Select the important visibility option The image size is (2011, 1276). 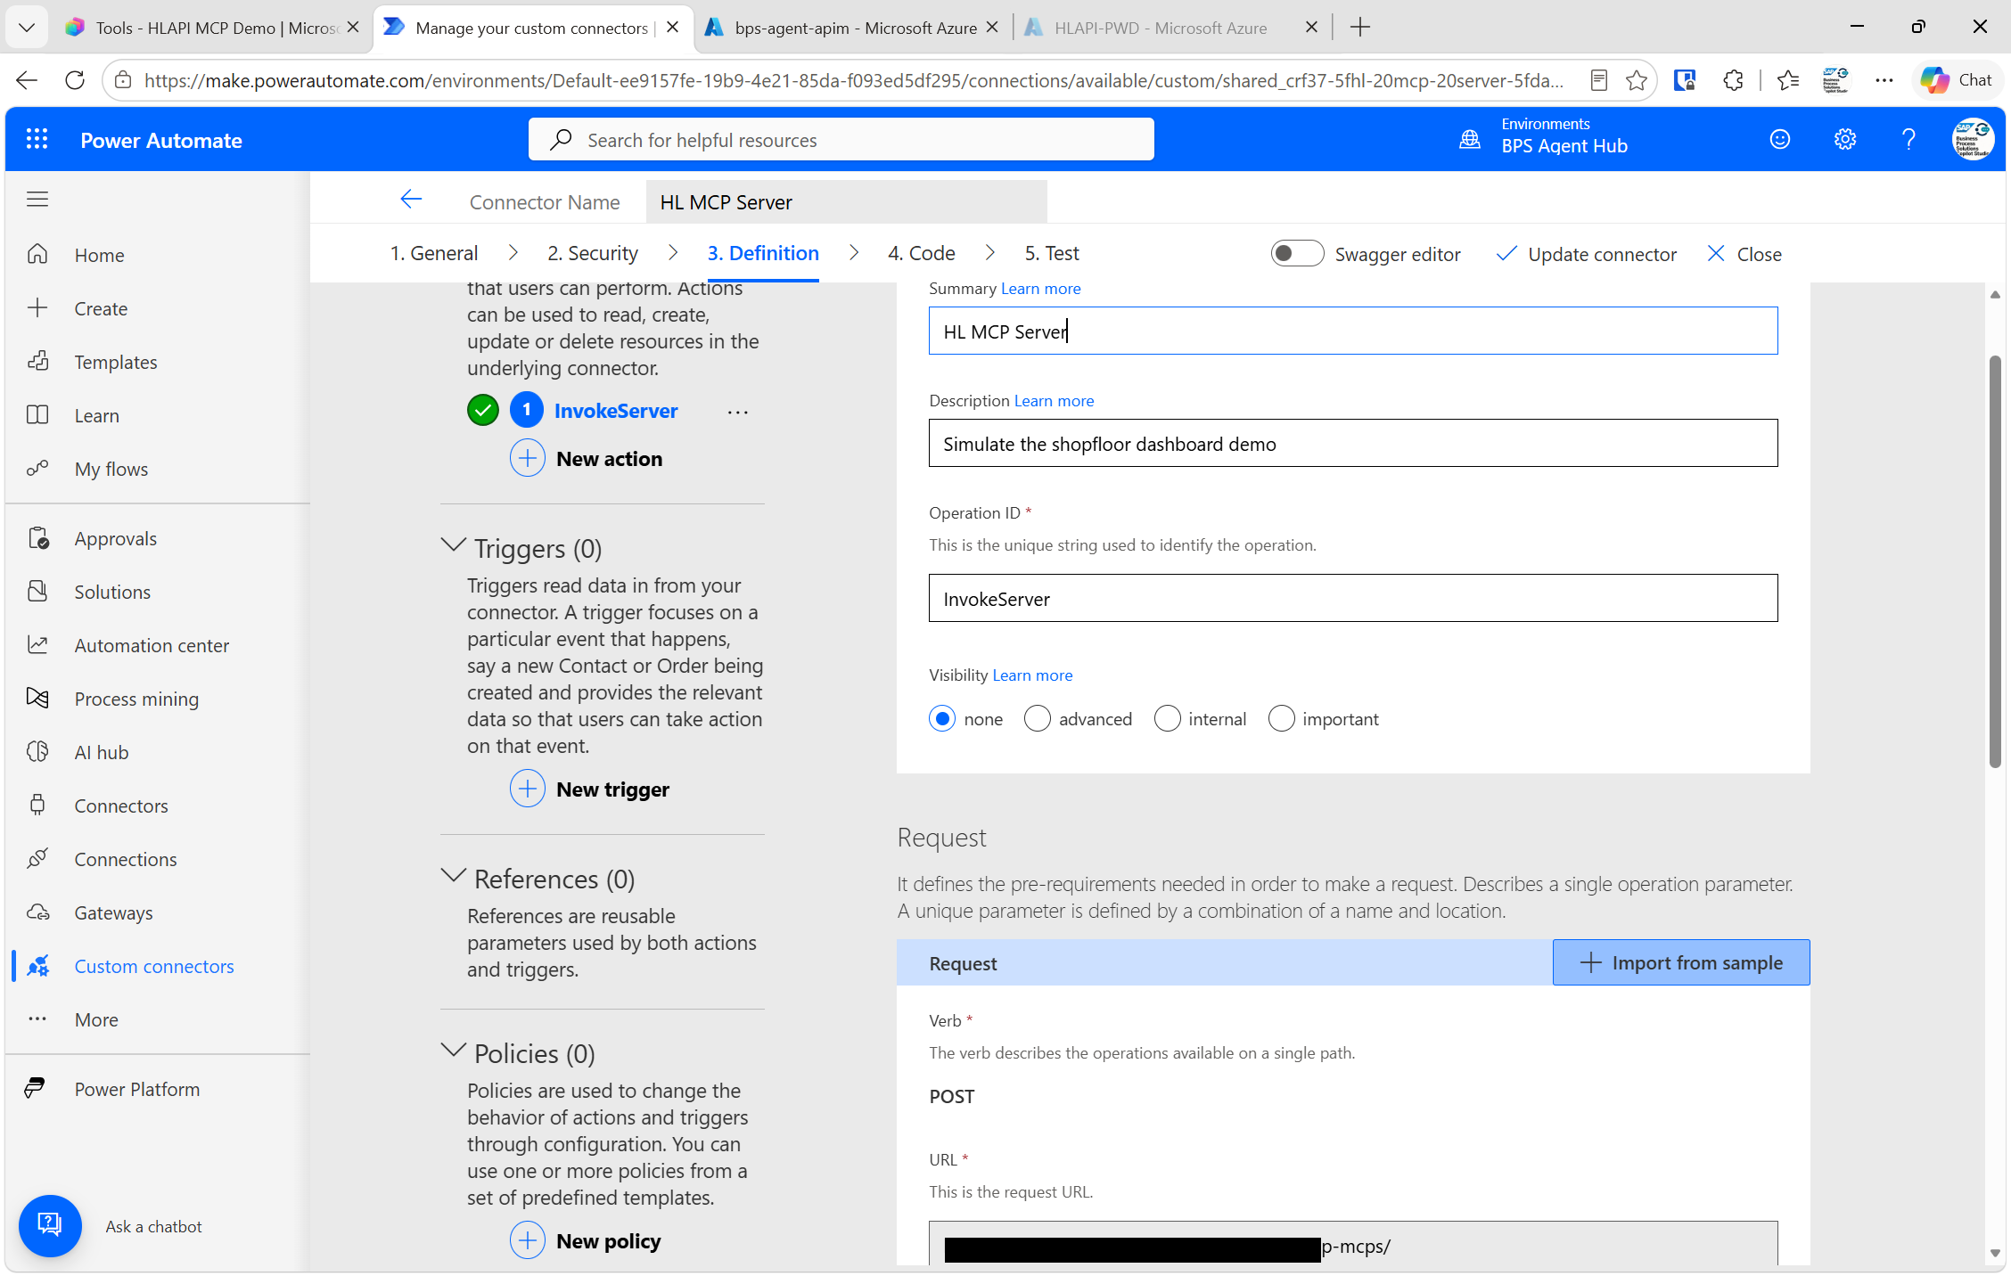coord(1282,718)
